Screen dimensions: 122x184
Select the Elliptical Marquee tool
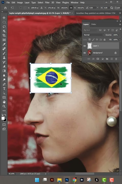coord(4,22)
